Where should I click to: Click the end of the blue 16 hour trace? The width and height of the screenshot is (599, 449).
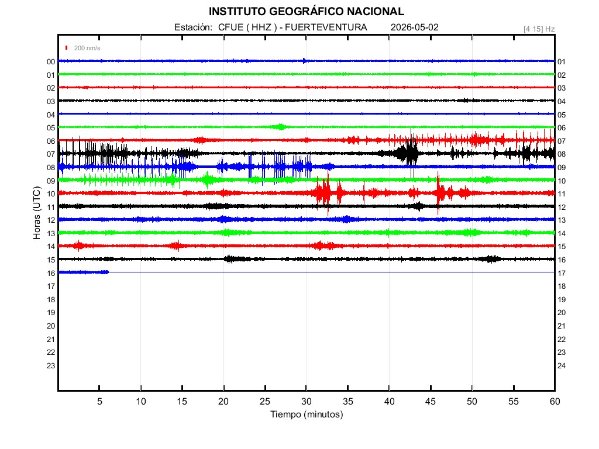(106, 272)
